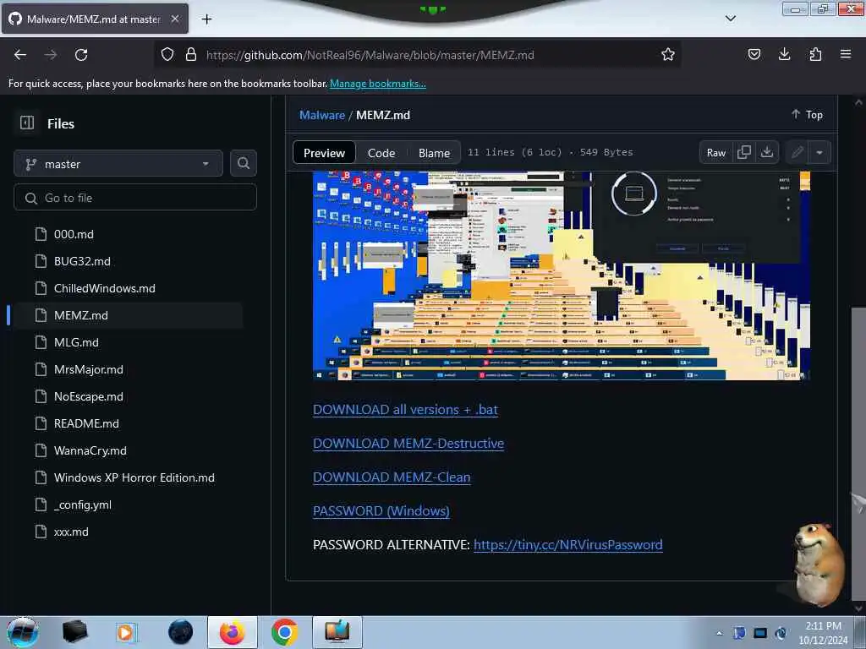Open the extensions puzzle icon
This screenshot has height=649, width=866.
coord(815,54)
